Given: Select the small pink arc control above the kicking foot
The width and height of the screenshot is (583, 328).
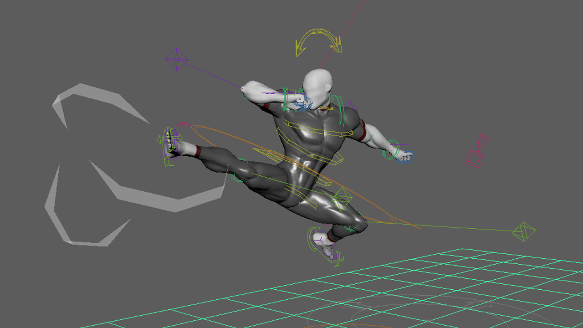Looking at the screenshot, I should [183, 125].
